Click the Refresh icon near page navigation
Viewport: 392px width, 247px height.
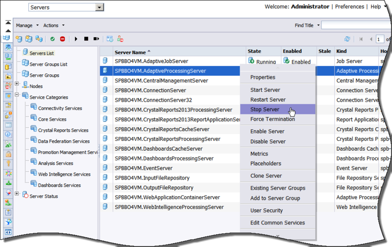347,39
